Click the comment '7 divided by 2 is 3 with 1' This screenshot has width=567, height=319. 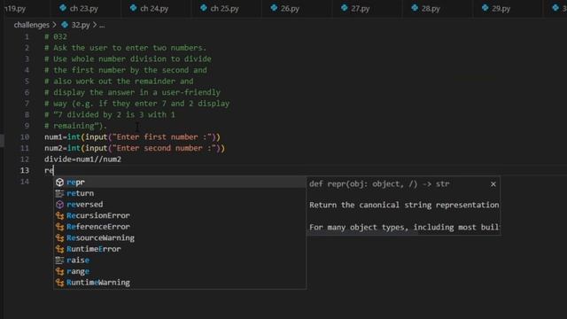(110, 114)
